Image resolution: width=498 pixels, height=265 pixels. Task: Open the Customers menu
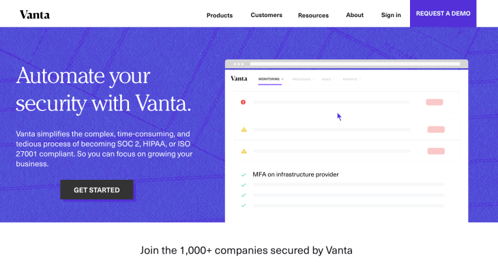[x=266, y=15]
